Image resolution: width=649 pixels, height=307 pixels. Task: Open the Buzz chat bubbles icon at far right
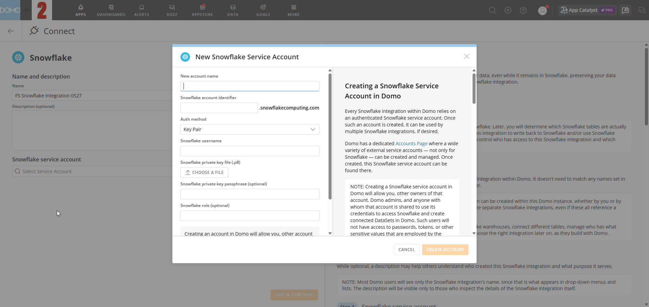(x=642, y=10)
